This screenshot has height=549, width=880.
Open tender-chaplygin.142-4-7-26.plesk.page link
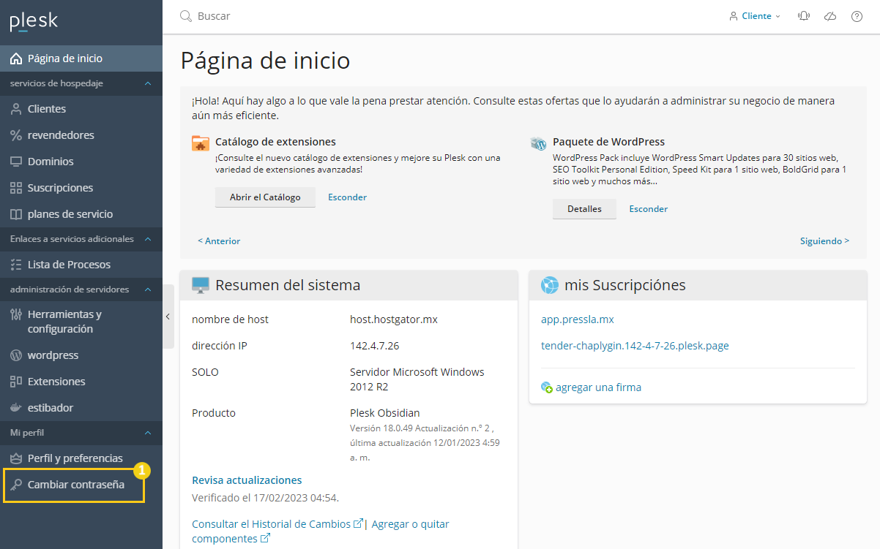click(x=635, y=346)
